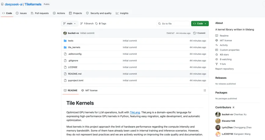The width and height of the screenshot is (265, 140).
Task: Click the star icon beside 43 stars
Action: pos(217,55)
